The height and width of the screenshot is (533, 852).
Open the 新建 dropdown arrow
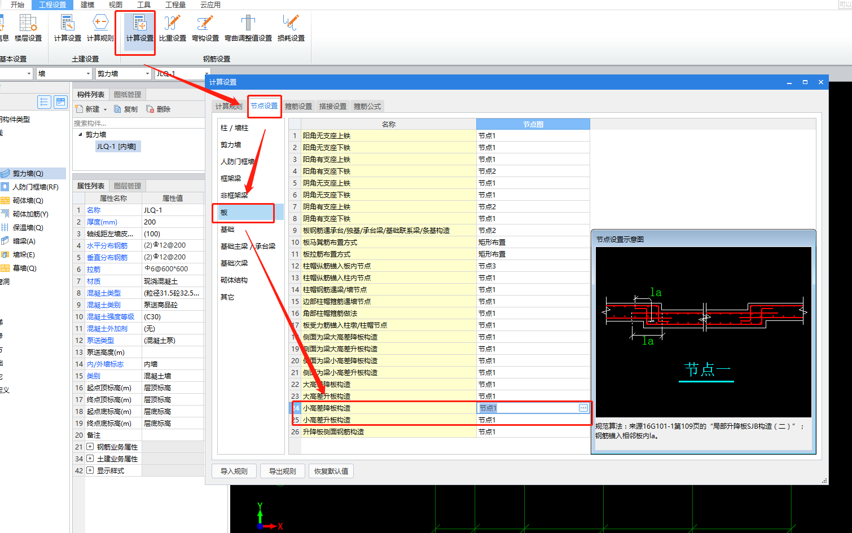tap(105, 110)
